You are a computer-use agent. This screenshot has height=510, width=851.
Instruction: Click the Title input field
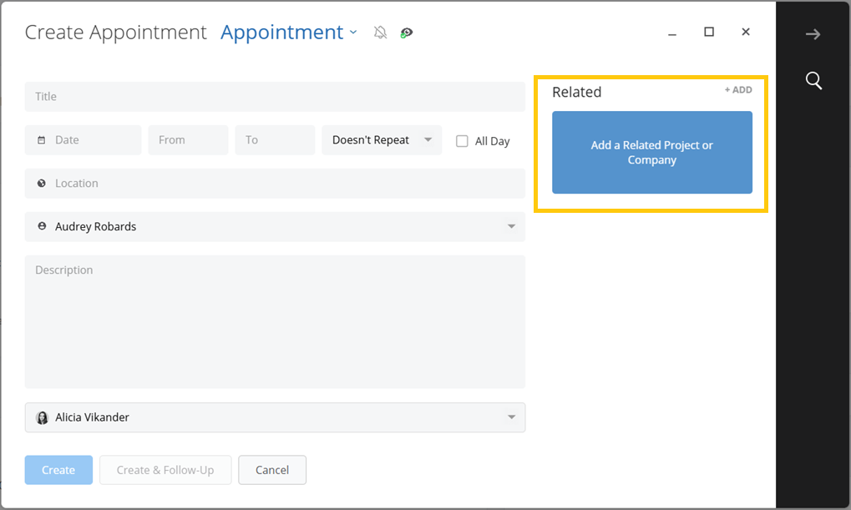point(275,97)
